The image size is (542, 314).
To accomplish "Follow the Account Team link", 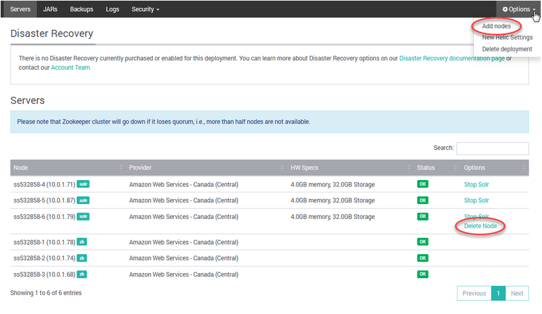I will pos(71,68).
